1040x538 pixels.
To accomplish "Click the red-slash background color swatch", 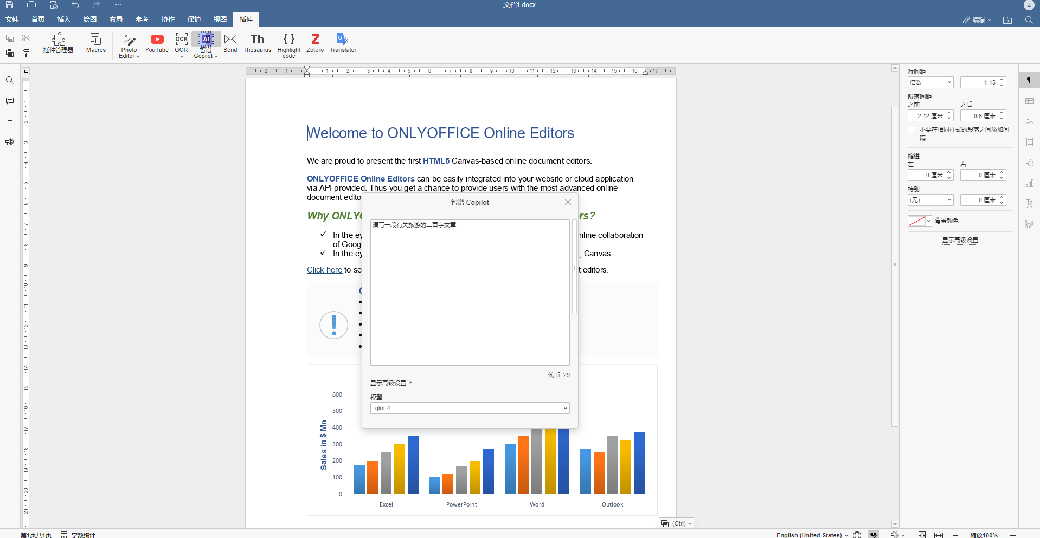I will coord(916,221).
